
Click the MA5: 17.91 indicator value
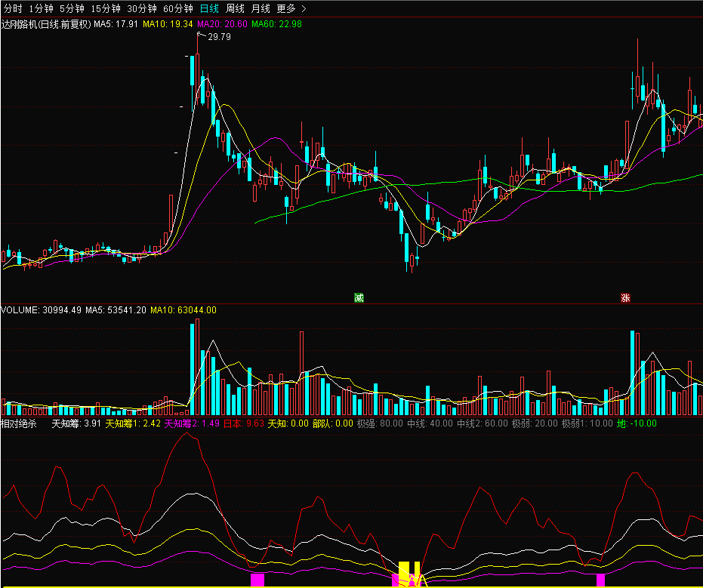click(x=116, y=24)
